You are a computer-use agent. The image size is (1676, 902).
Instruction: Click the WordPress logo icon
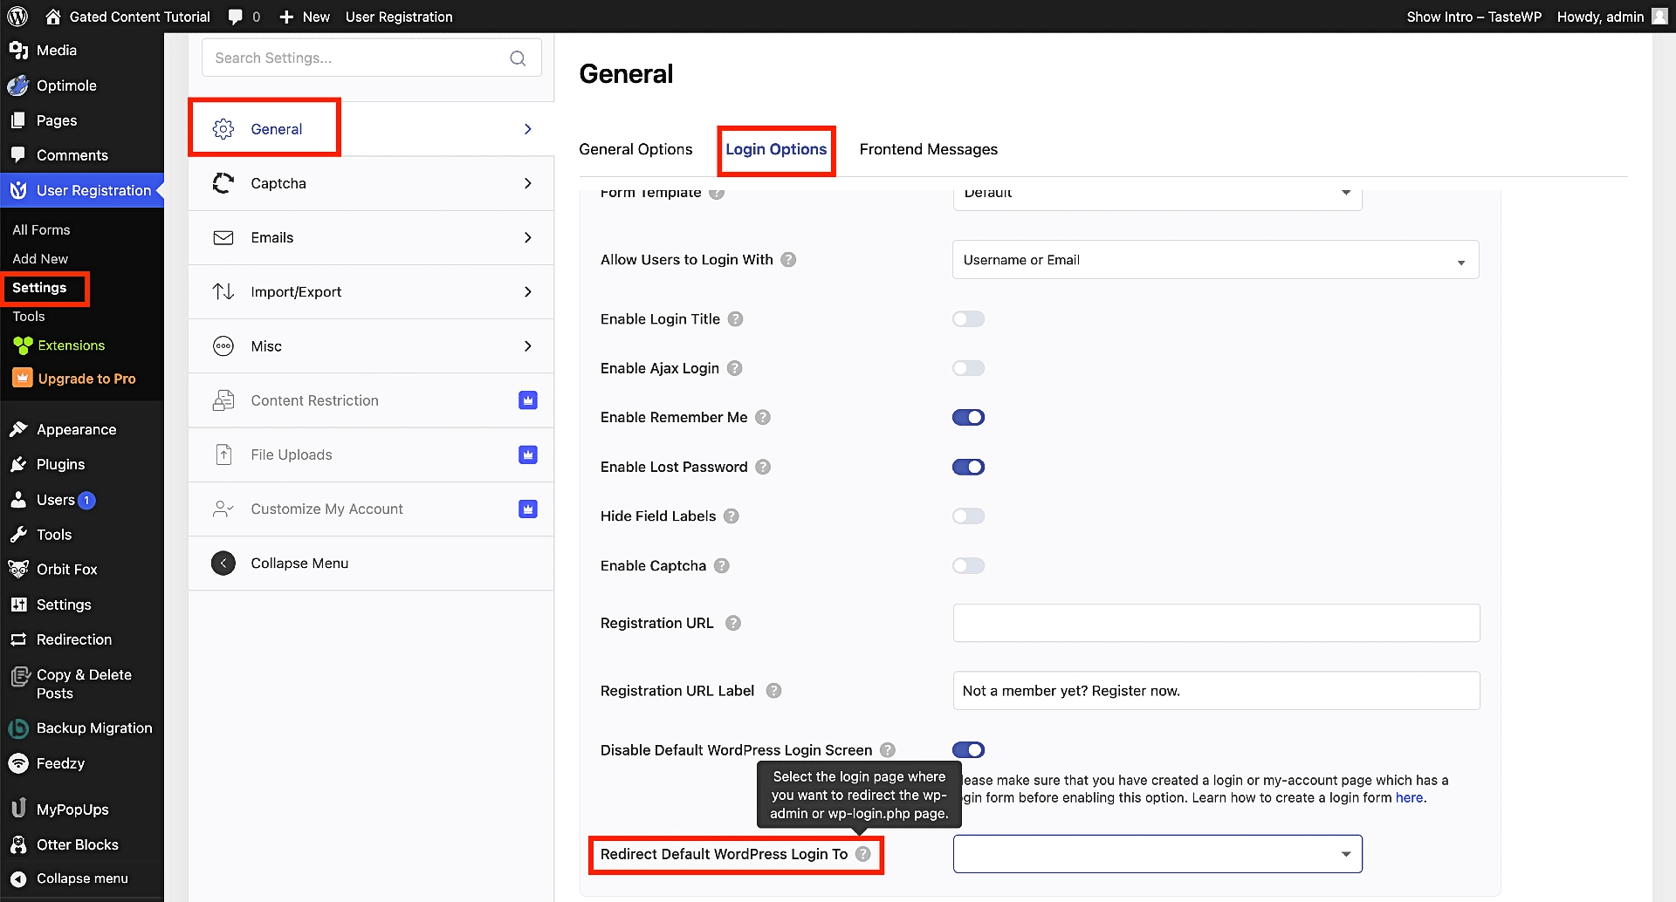tap(17, 17)
